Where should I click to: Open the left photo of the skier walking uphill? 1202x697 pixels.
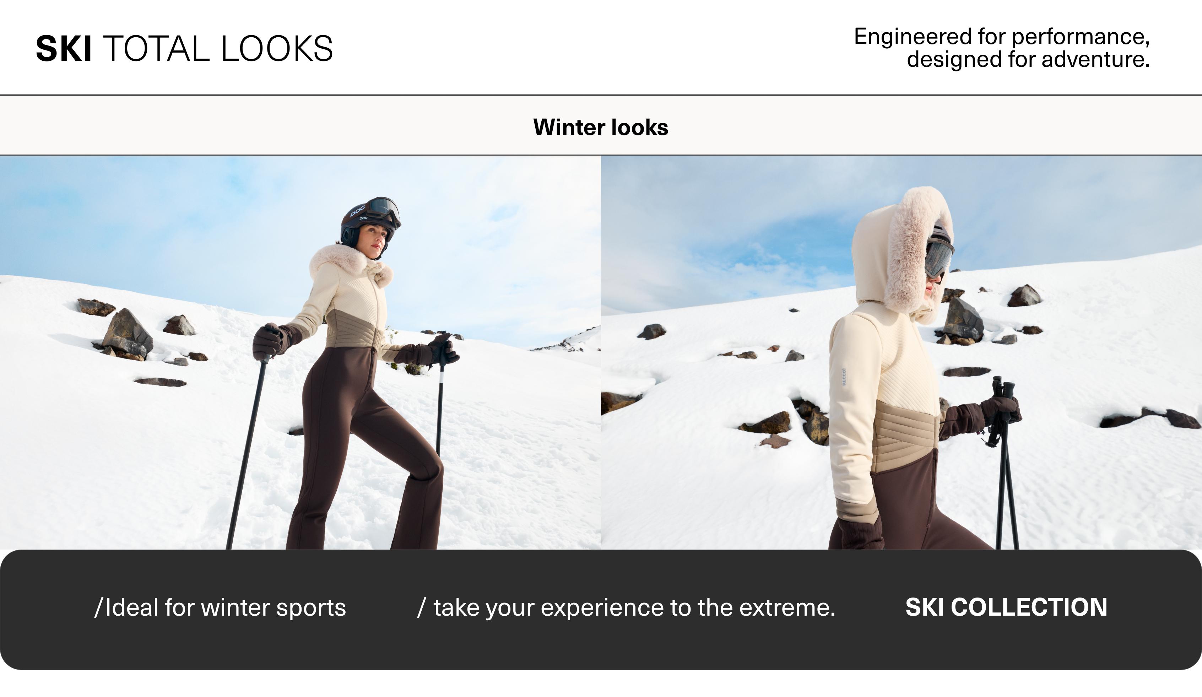pos(300,352)
